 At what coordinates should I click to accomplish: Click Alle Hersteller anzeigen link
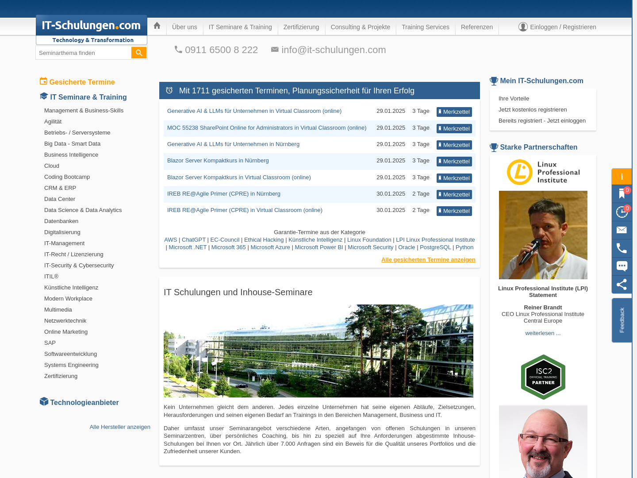pyautogui.click(x=120, y=427)
